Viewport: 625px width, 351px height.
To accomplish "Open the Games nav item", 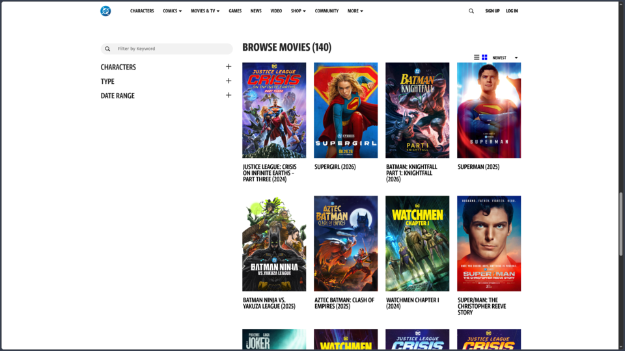I will click(x=235, y=11).
